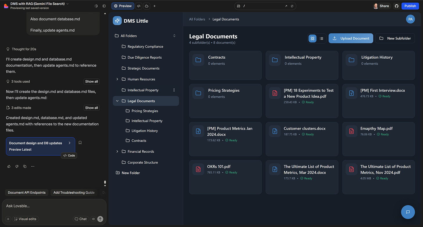Open version history with the clock icon
The width and height of the screenshot is (423, 227).
96,6
